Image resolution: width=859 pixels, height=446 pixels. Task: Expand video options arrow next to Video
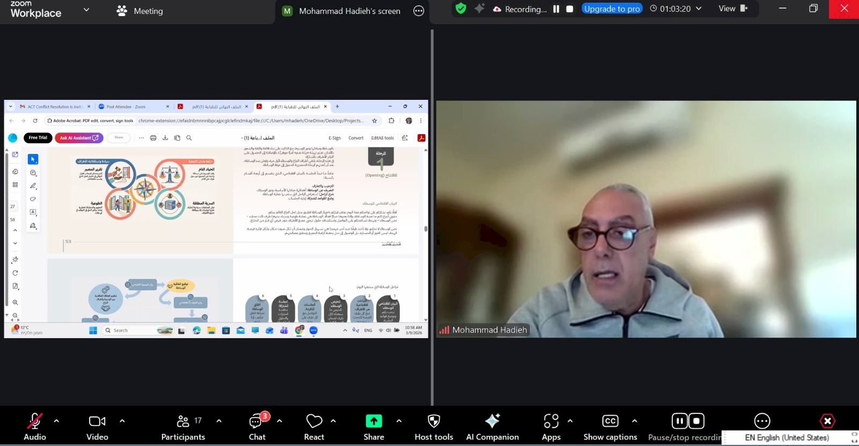point(122,421)
